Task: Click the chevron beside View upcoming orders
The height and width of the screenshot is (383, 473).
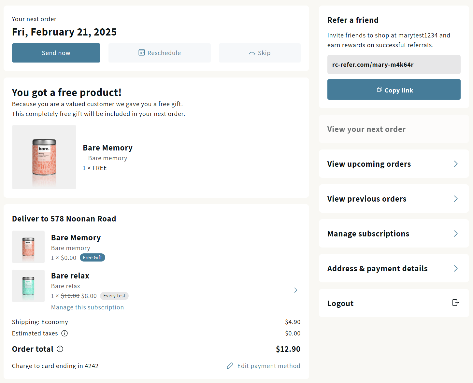Action: 456,164
